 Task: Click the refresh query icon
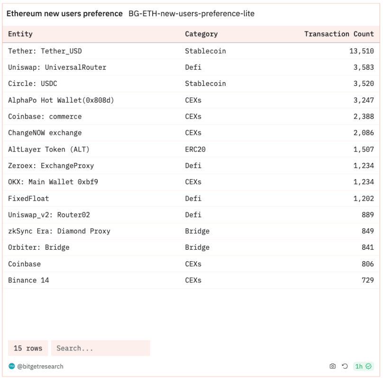pos(345,367)
